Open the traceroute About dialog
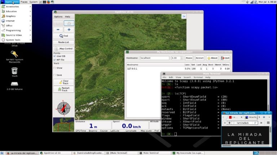277x155 pixels. [212, 58]
